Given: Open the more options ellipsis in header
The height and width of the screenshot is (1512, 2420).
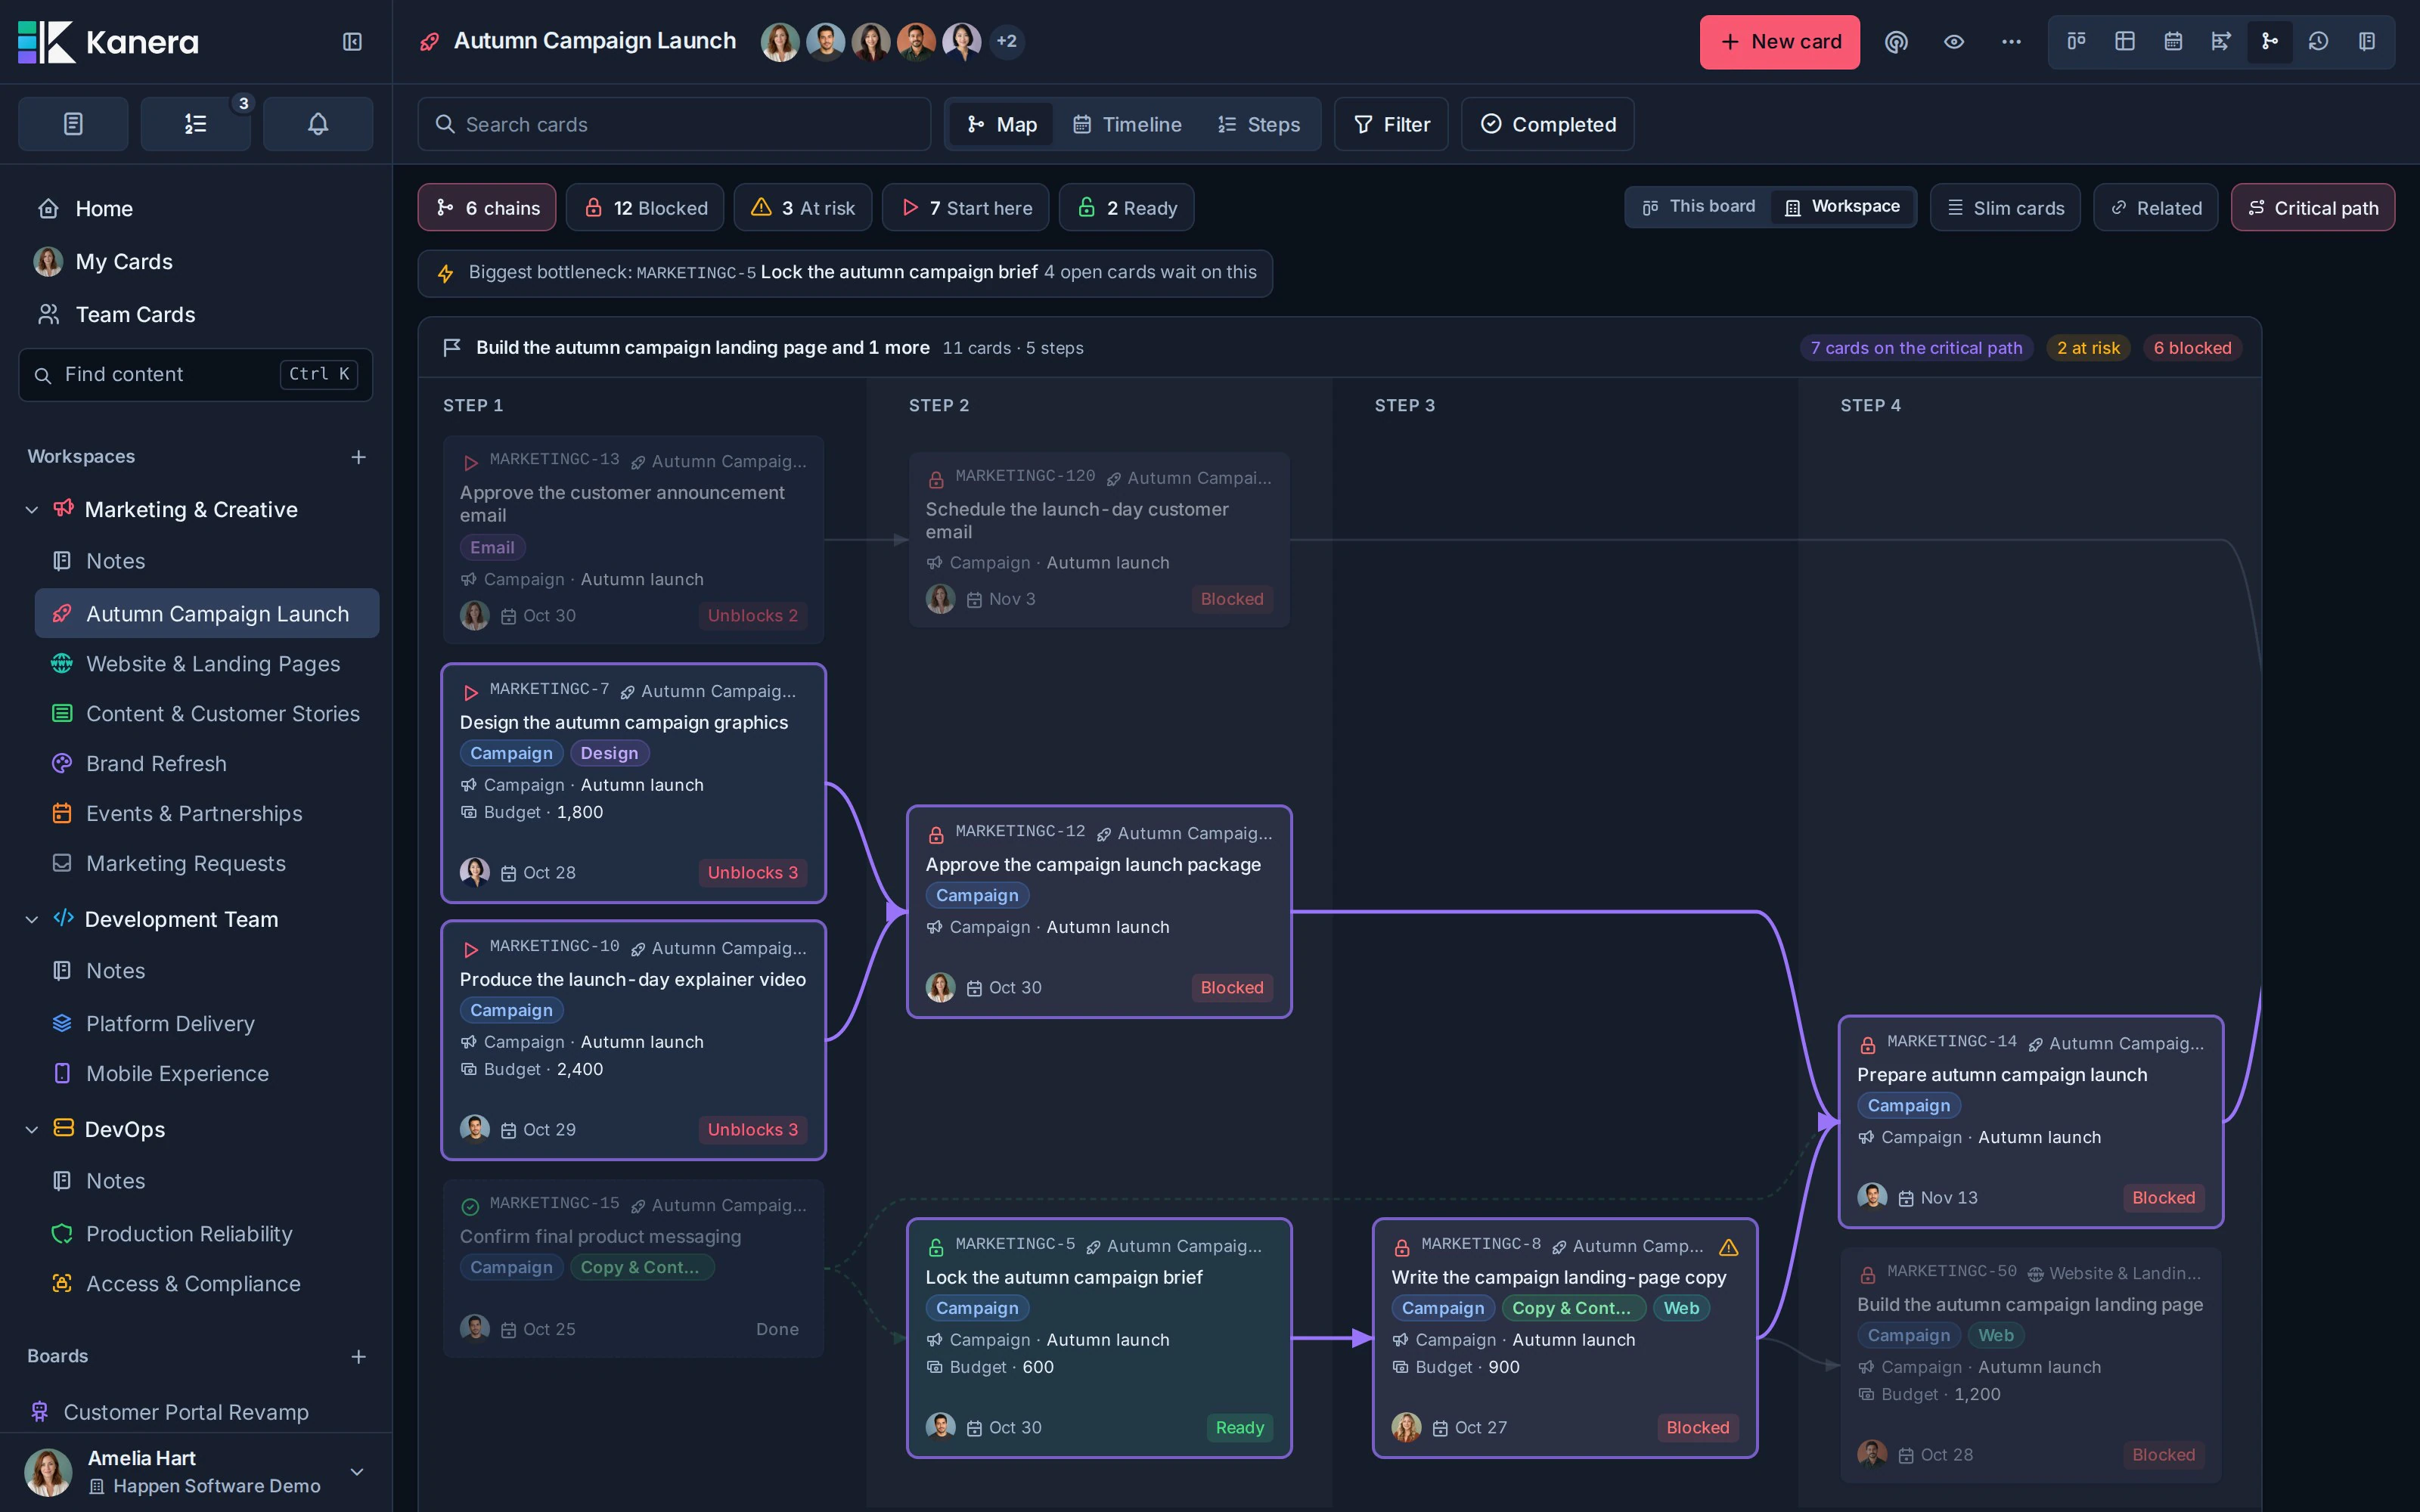Looking at the screenshot, I should 2011,41.
